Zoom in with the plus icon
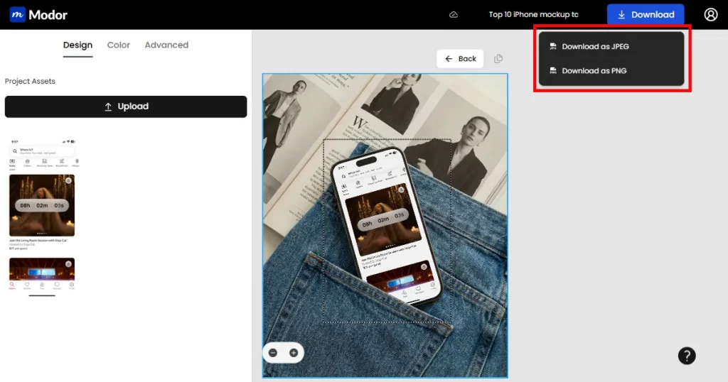The width and height of the screenshot is (728, 382). (293, 353)
